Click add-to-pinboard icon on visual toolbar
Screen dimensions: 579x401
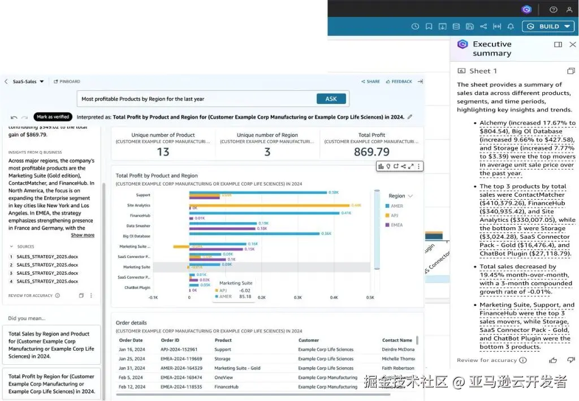396,166
